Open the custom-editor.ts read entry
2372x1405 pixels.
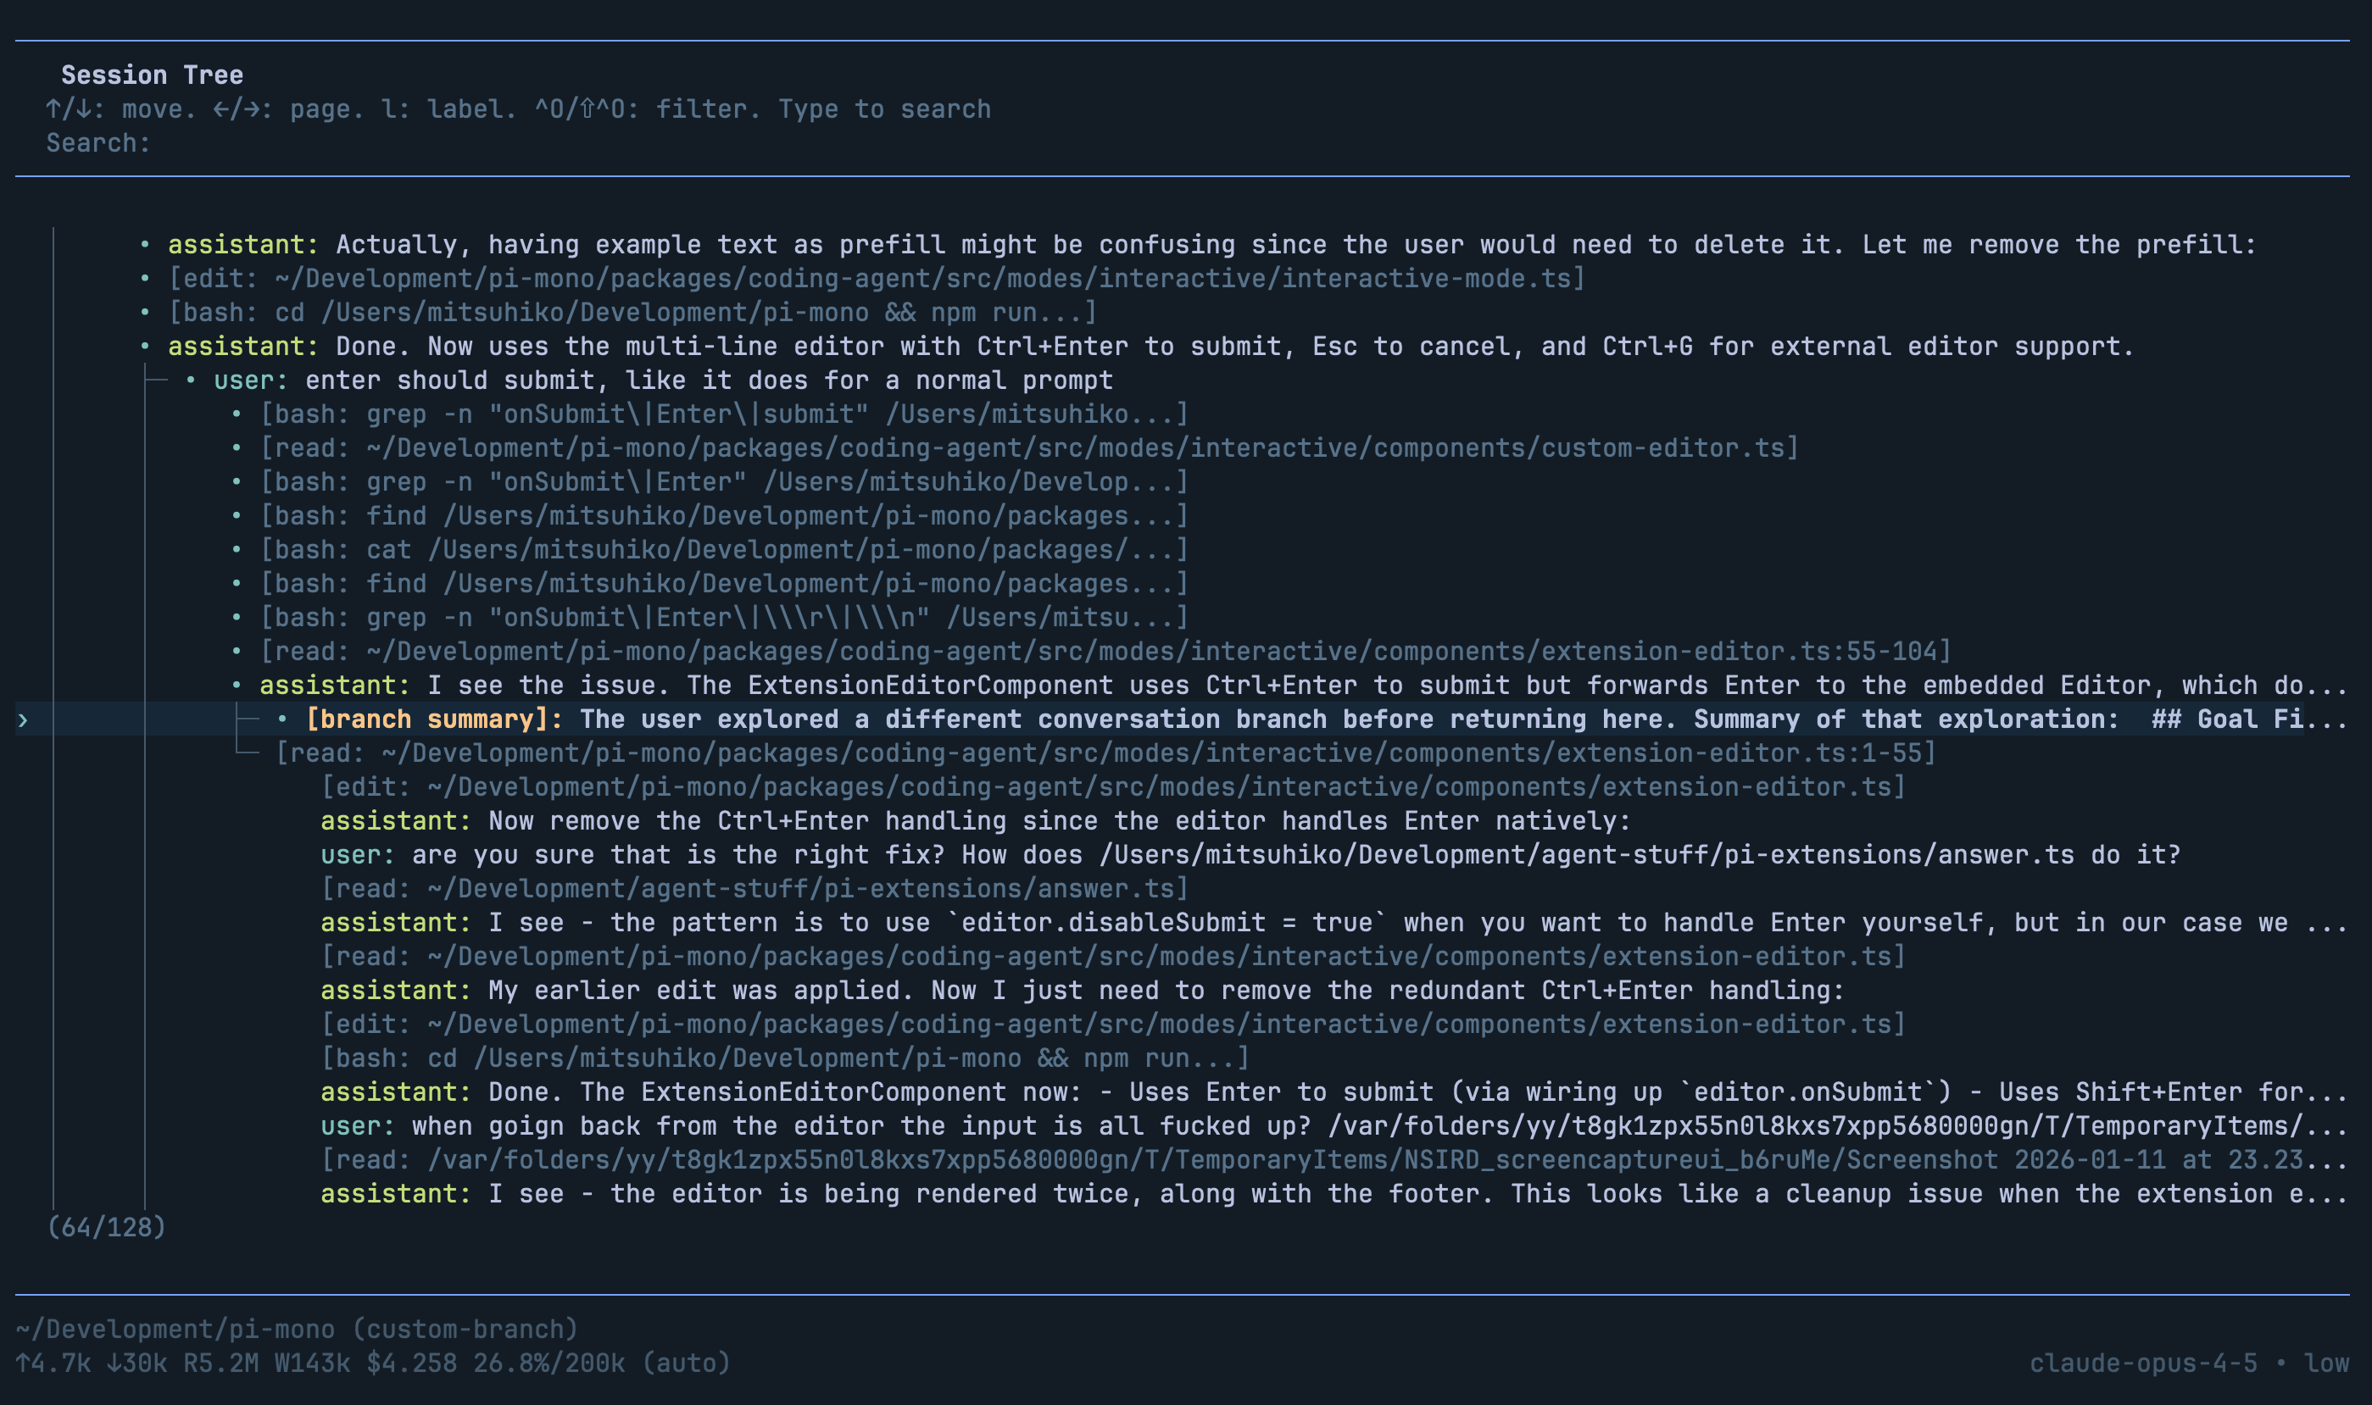coord(1029,447)
